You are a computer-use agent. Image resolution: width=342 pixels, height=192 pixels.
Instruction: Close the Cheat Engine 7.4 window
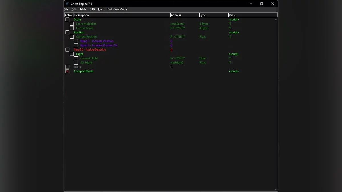pyautogui.click(x=273, y=4)
